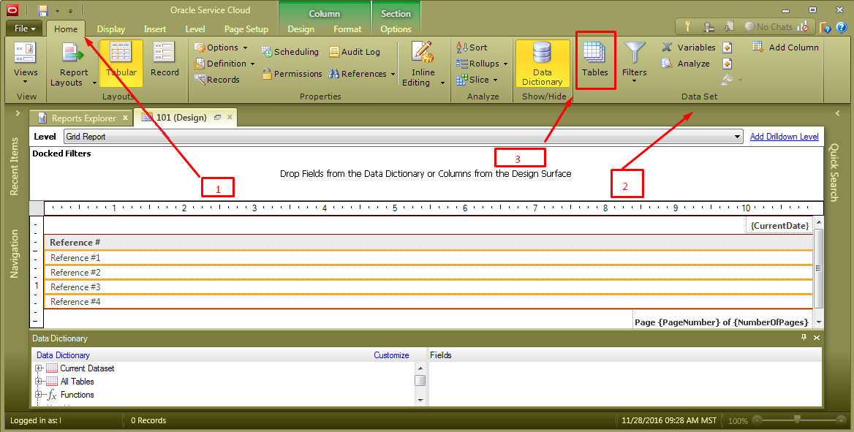Click the Oracle application logo icon
The image size is (854, 432).
click(12, 10)
